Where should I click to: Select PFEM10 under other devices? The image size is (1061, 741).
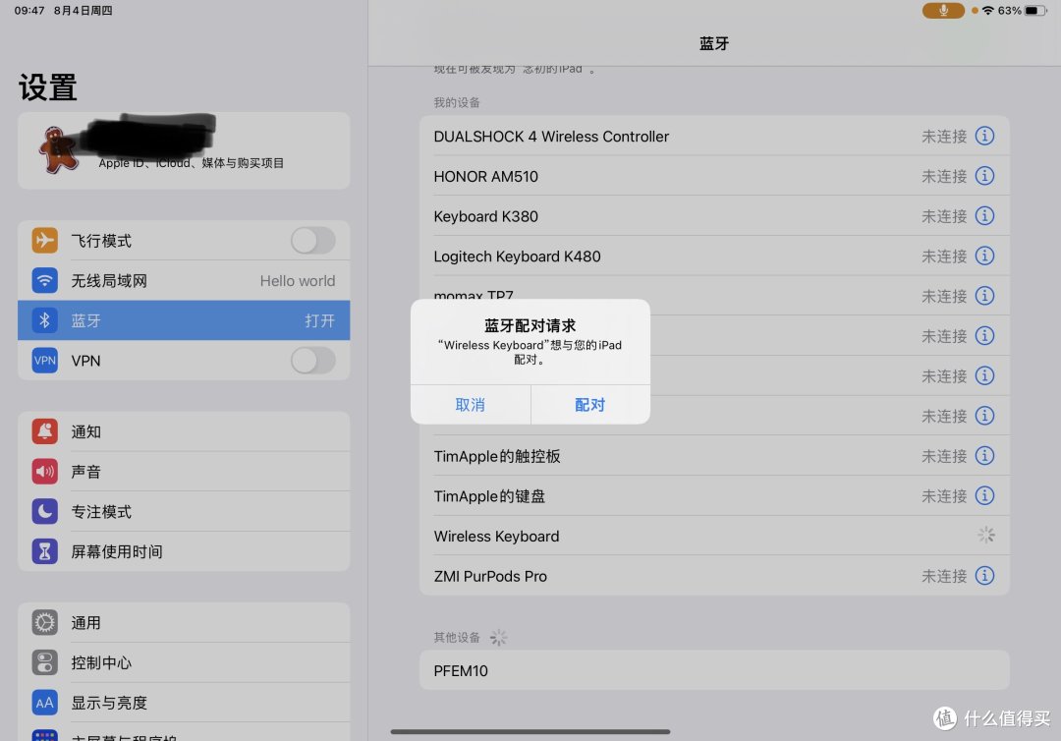[x=714, y=671]
